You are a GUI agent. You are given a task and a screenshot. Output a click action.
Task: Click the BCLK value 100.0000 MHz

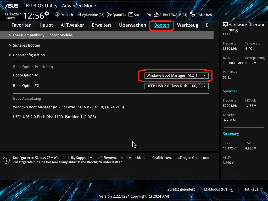pyautogui.click(x=233, y=63)
